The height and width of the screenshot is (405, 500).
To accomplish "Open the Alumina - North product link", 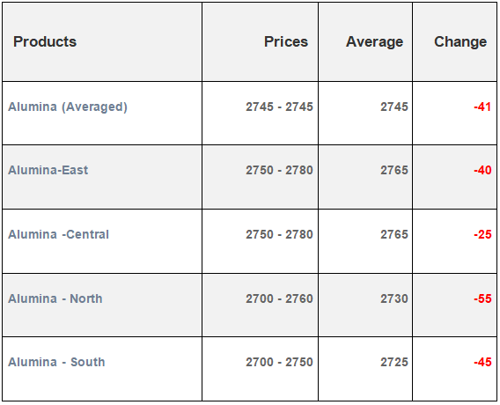I will click(55, 298).
